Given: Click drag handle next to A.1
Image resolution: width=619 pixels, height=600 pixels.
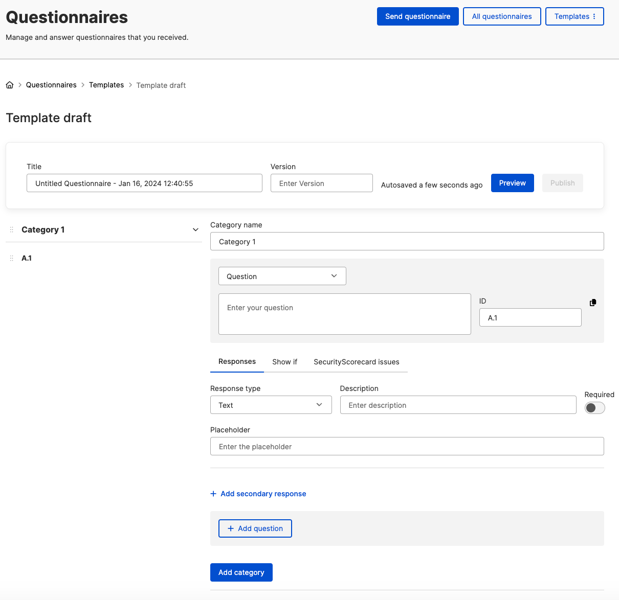Looking at the screenshot, I should pos(11,258).
